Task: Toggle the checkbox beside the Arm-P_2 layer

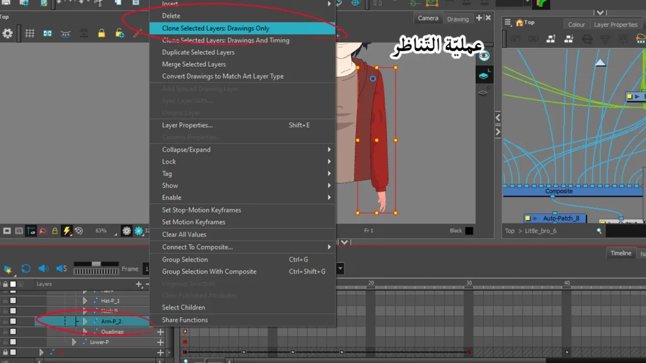Action: pyautogui.click(x=13, y=321)
